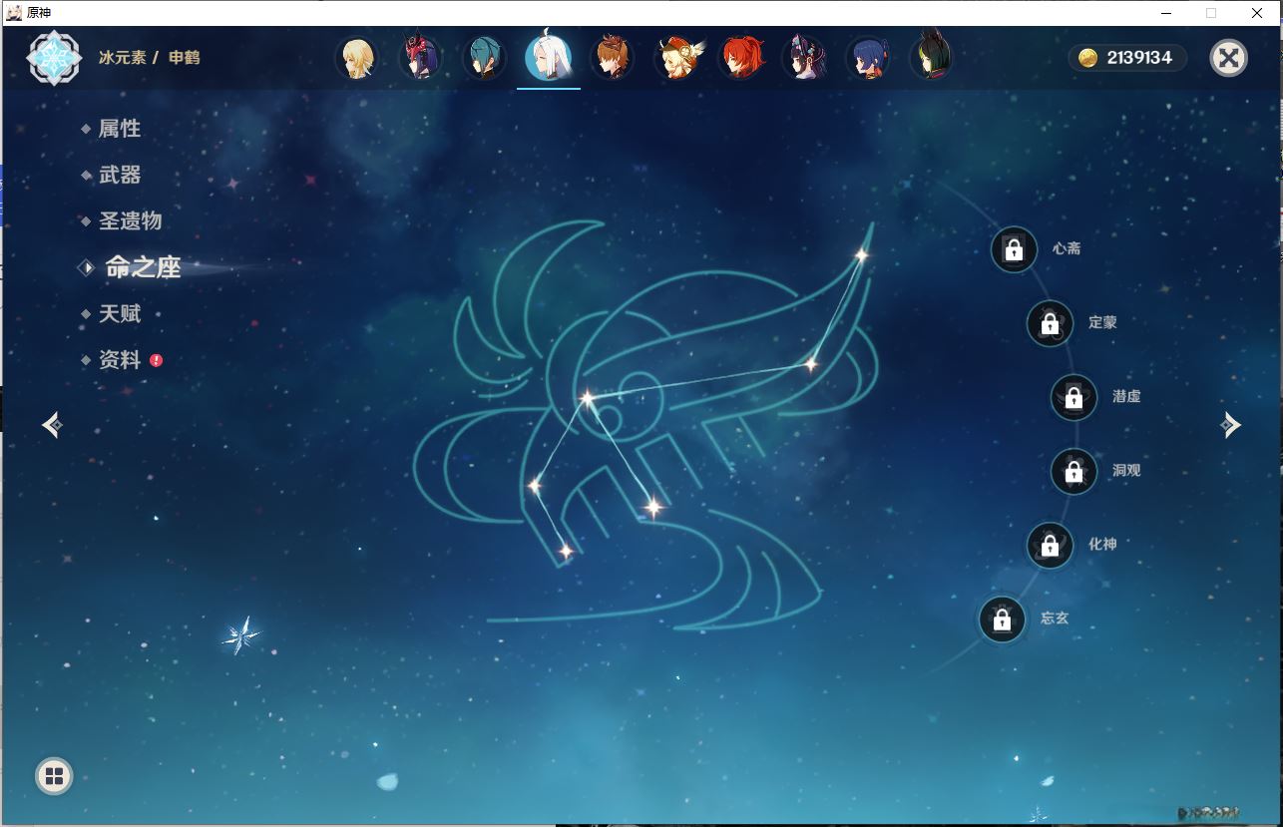Image resolution: width=1283 pixels, height=827 pixels.
Task: Click the grid menu icon at bottom-left
Action: pyautogui.click(x=54, y=776)
